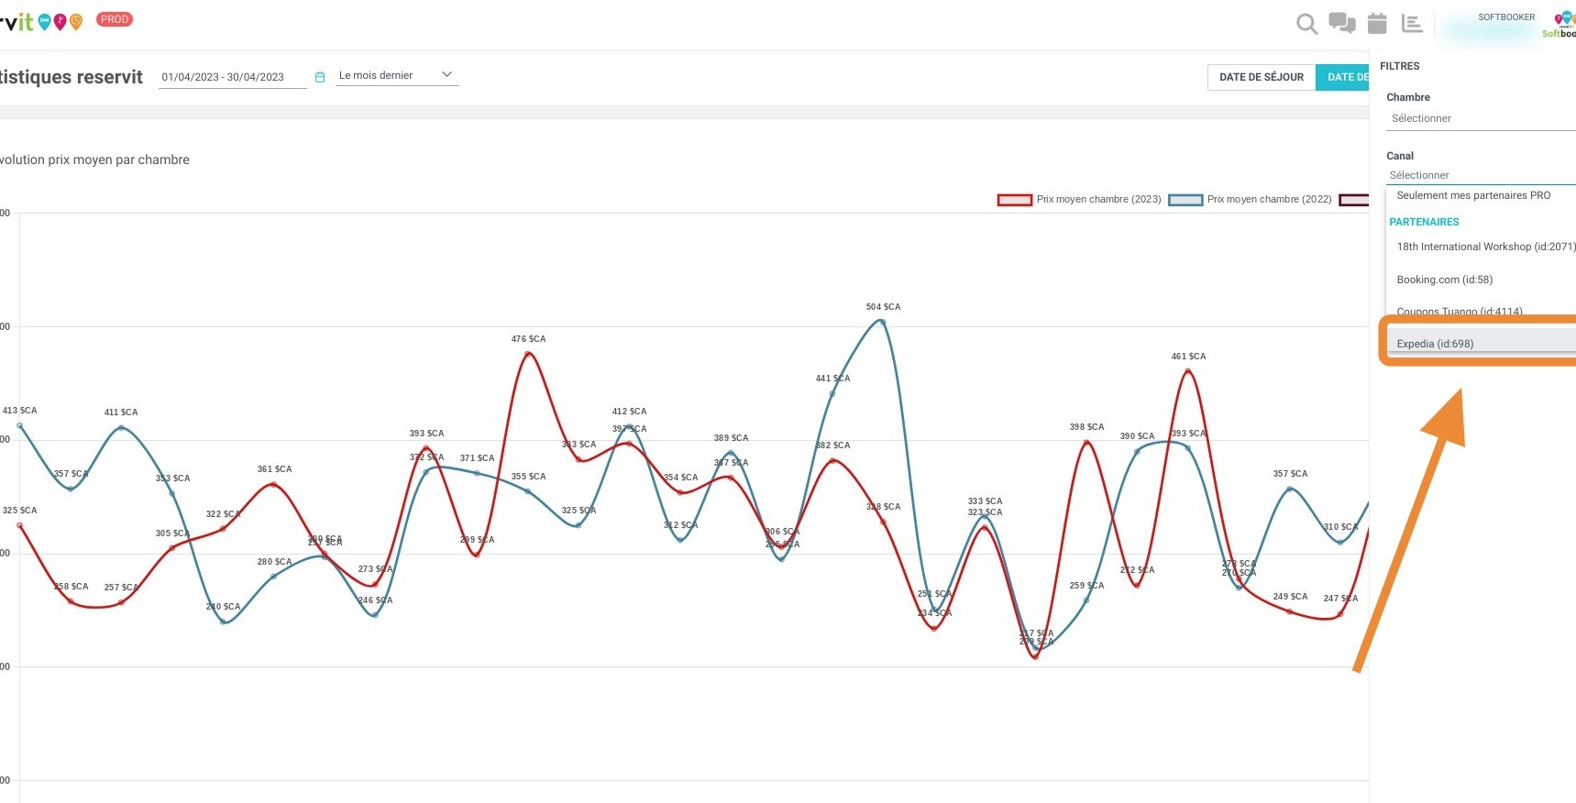Click the DATE DE SÉJOUR button
Image resolution: width=1576 pixels, height=803 pixels.
pyautogui.click(x=1262, y=77)
